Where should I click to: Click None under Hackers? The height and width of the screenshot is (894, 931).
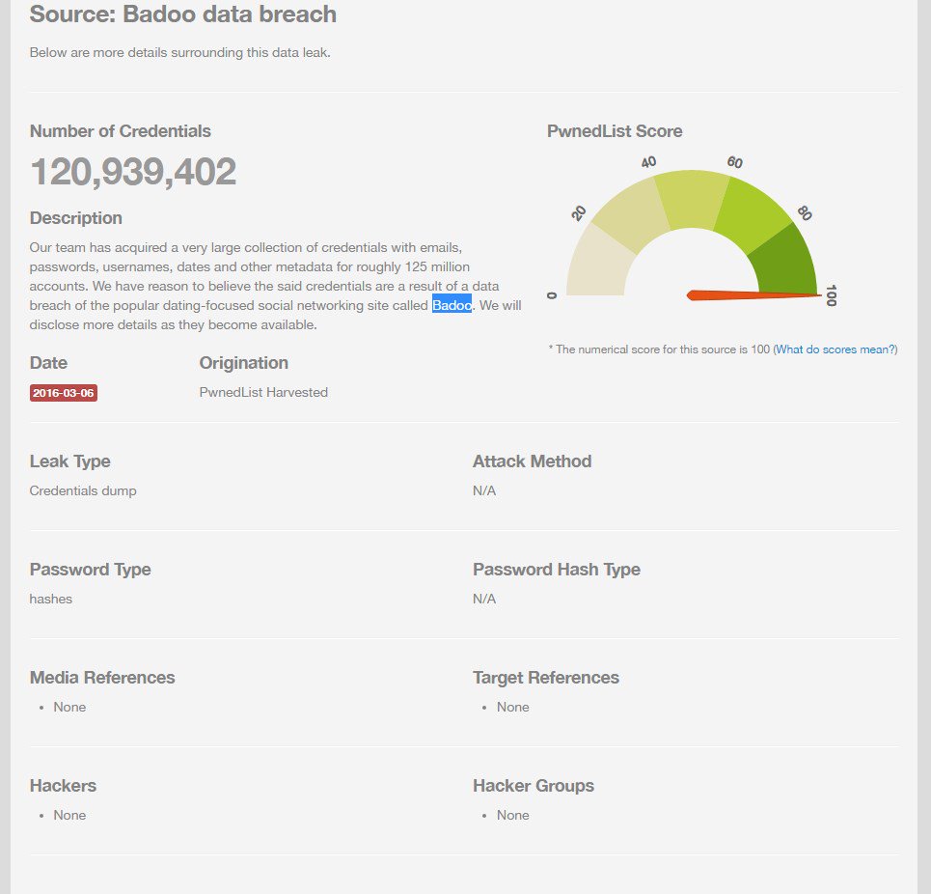tap(69, 815)
